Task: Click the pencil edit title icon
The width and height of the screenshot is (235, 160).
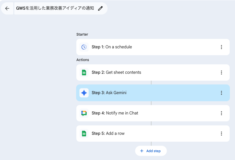Action: pyautogui.click(x=100, y=8)
